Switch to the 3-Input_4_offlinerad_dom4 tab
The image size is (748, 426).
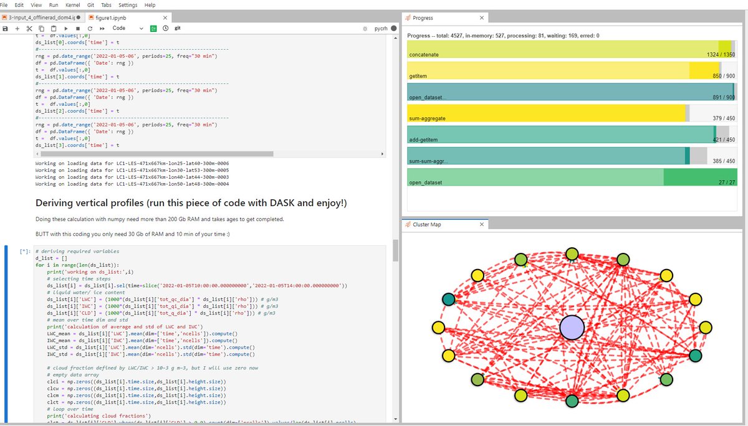(x=41, y=18)
